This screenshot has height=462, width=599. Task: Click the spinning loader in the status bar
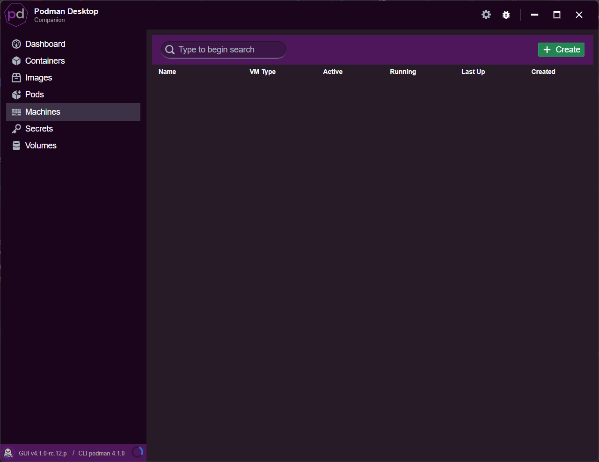pyautogui.click(x=138, y=452)
